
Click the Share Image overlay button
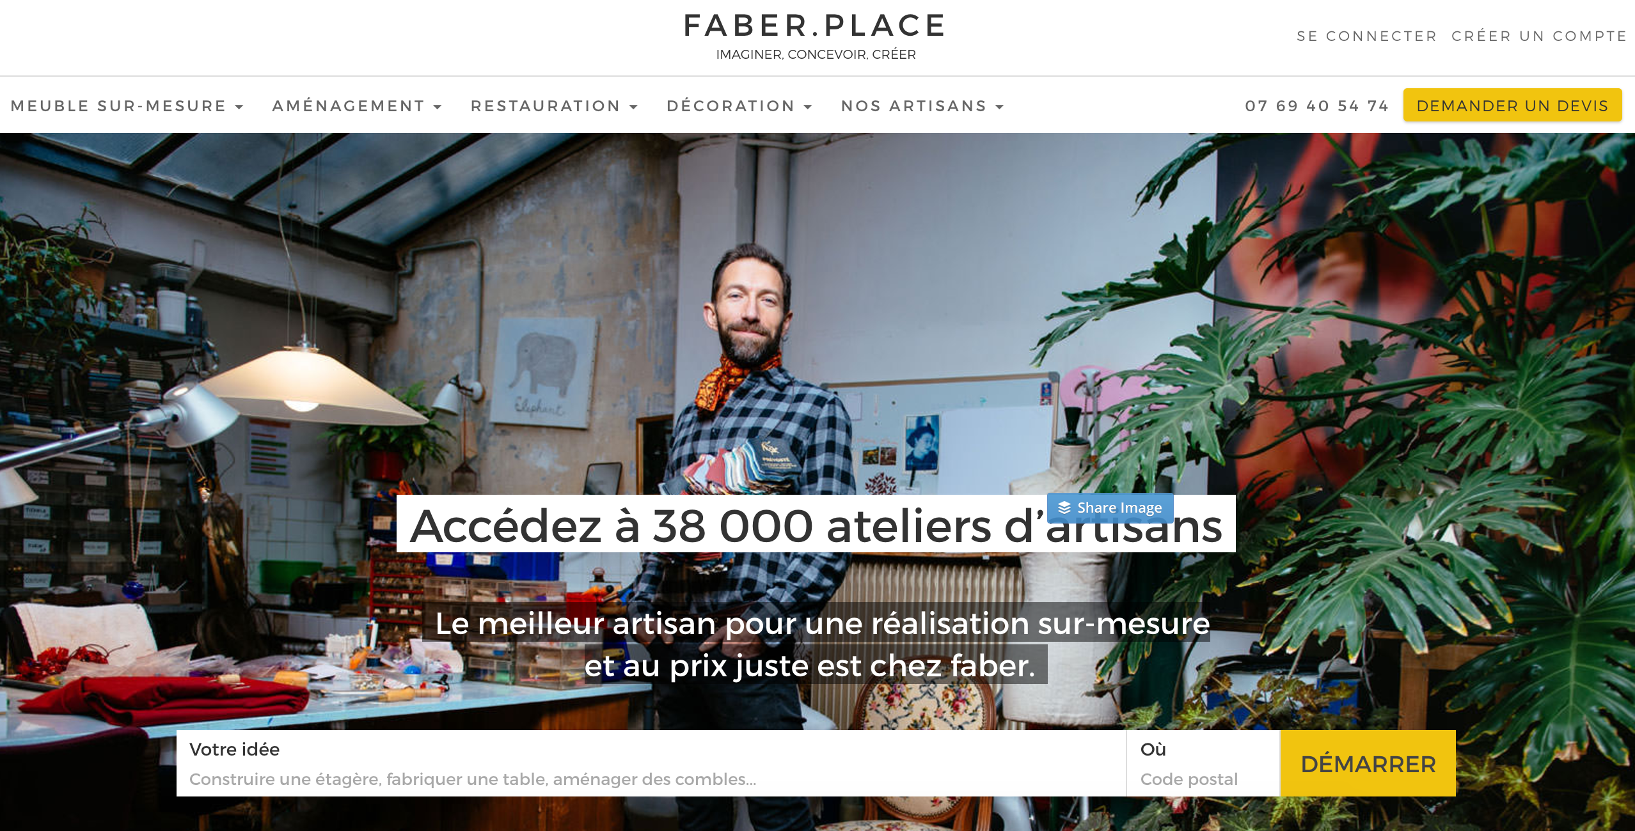(x=1110, y=508)
